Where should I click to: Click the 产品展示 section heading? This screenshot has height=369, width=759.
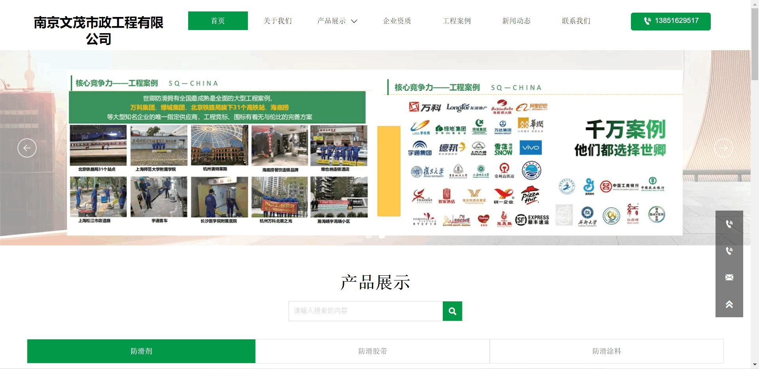[x=375, y=282]
